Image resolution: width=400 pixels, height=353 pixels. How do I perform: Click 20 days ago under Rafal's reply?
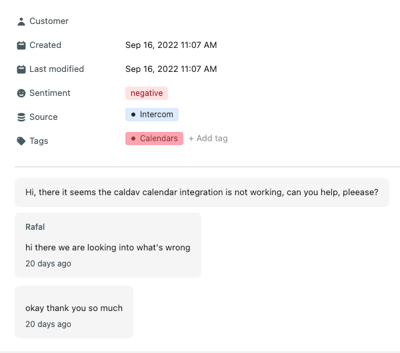point(48,264)
